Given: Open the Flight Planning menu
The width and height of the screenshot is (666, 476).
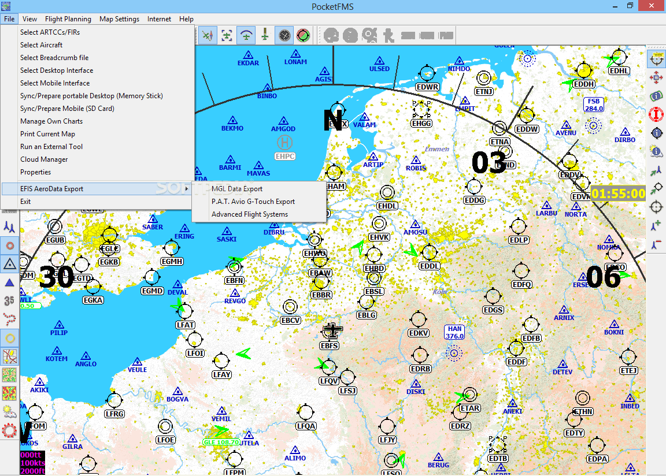Looking at the screenshot, I should click(x=68, y=19).
